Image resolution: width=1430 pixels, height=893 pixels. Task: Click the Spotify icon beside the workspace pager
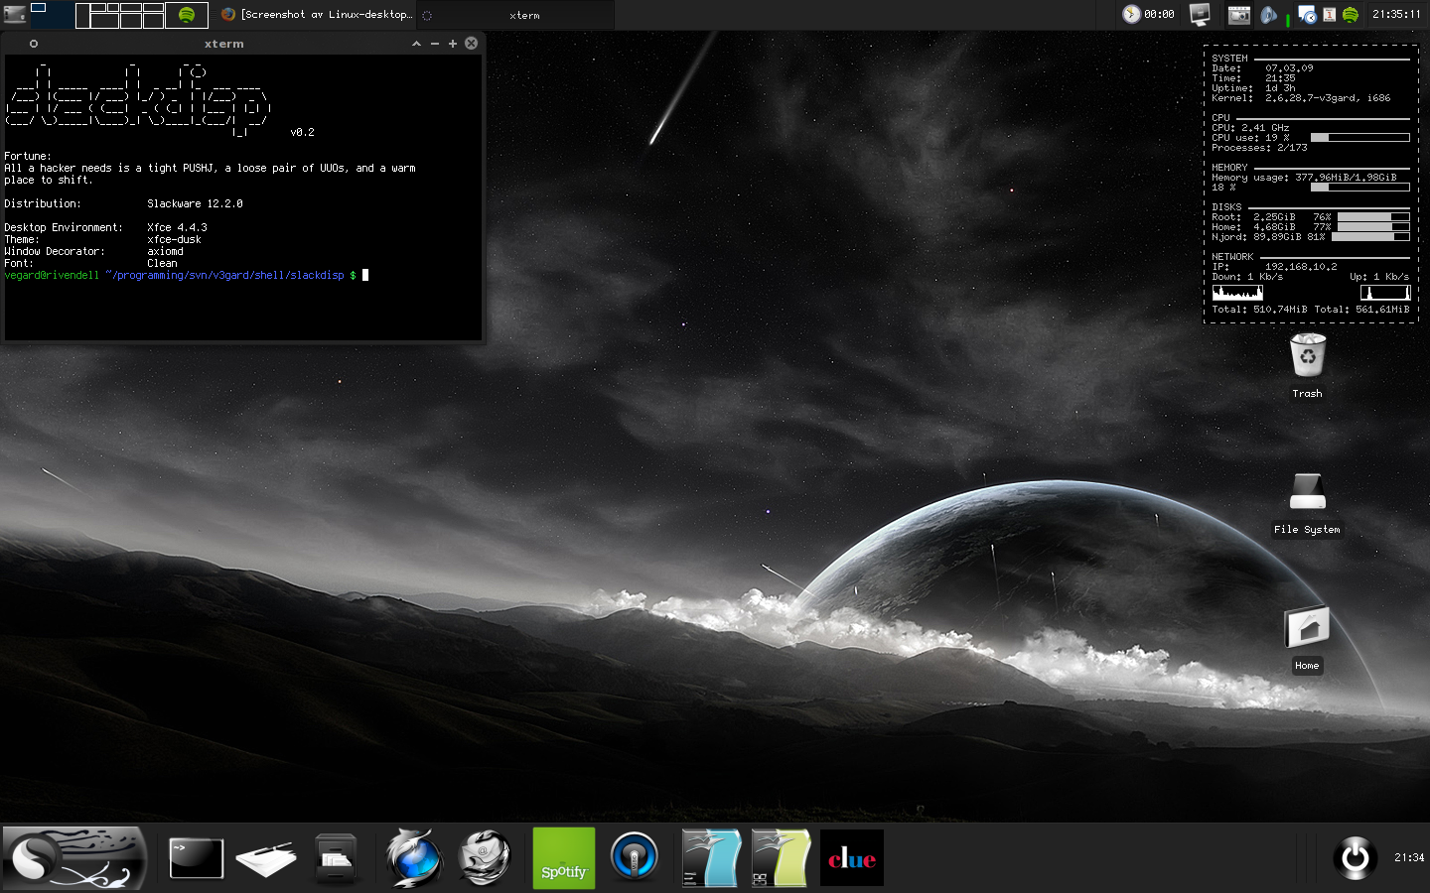(x=187, y=15)
